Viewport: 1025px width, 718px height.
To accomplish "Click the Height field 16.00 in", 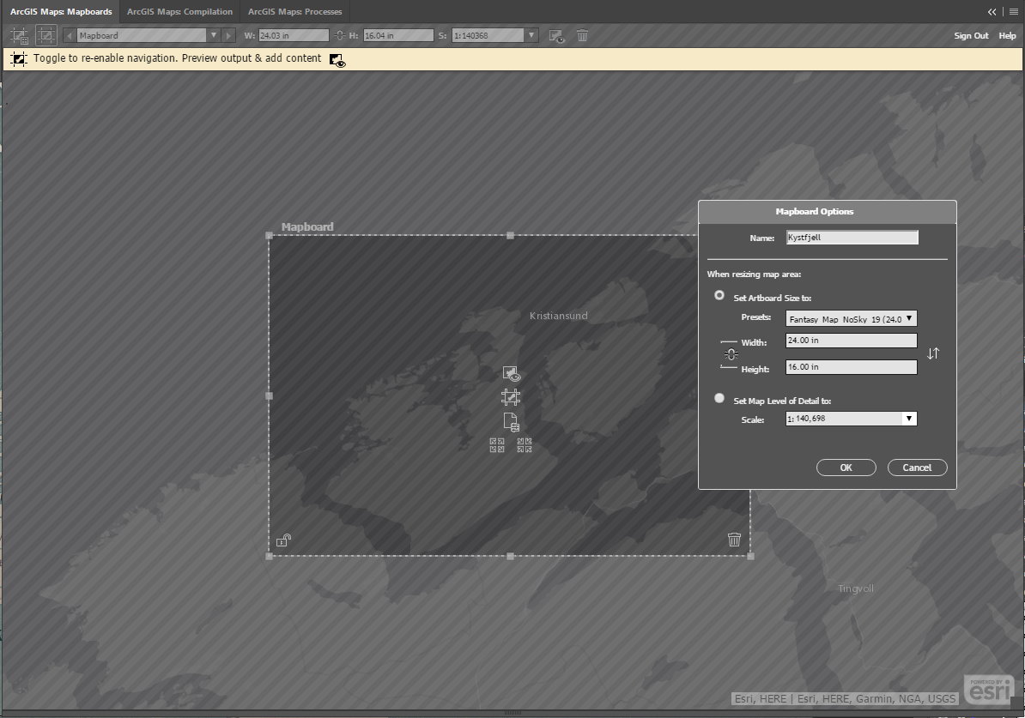I will (851, 367).
